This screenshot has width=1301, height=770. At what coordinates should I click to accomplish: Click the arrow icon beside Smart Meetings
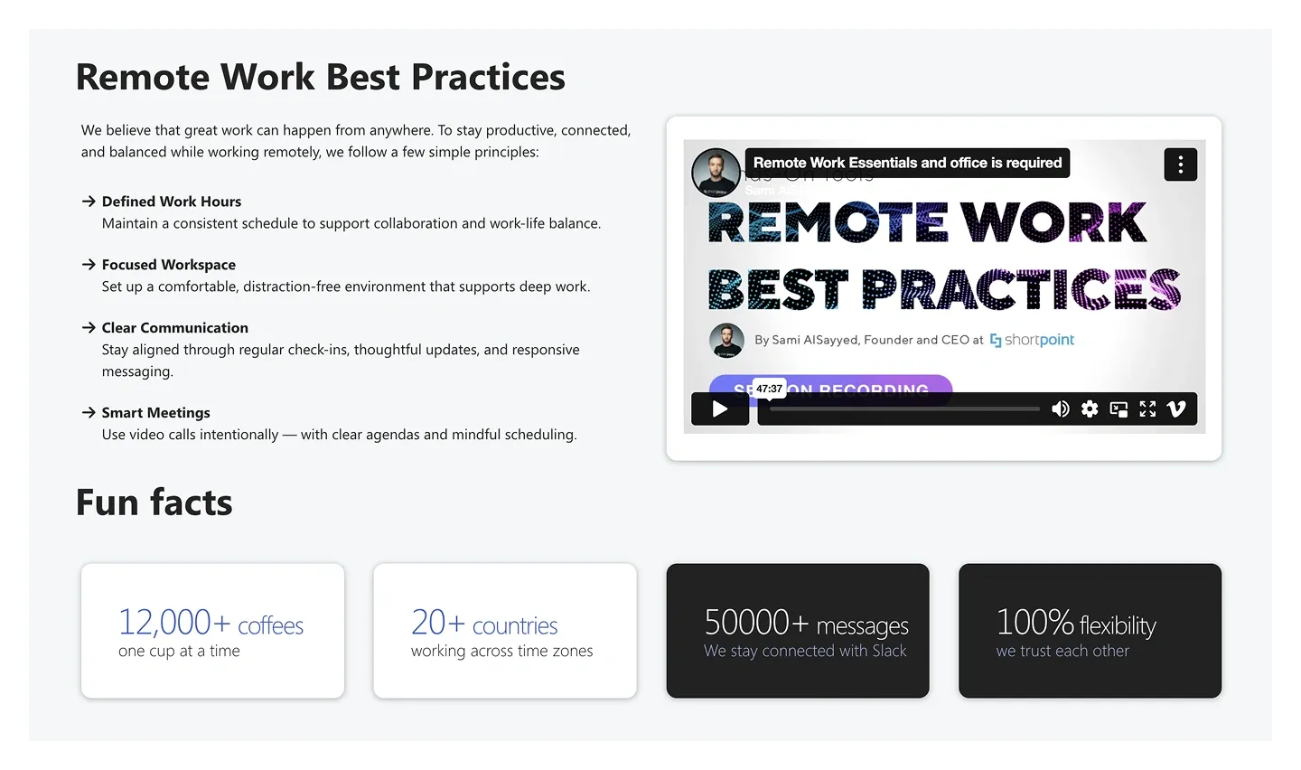pos(89,413)
